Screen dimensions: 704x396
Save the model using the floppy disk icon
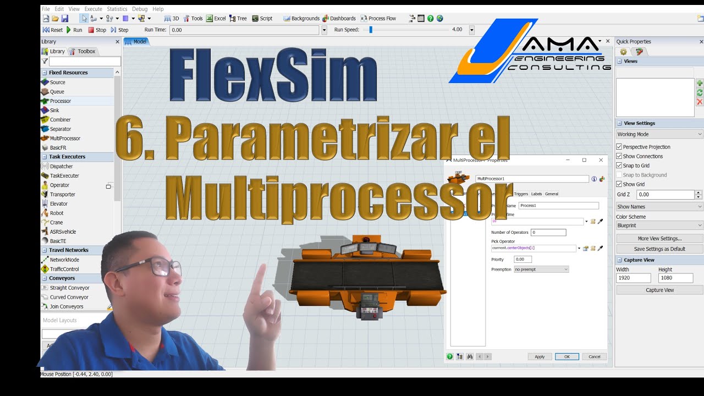click(64, 18)
